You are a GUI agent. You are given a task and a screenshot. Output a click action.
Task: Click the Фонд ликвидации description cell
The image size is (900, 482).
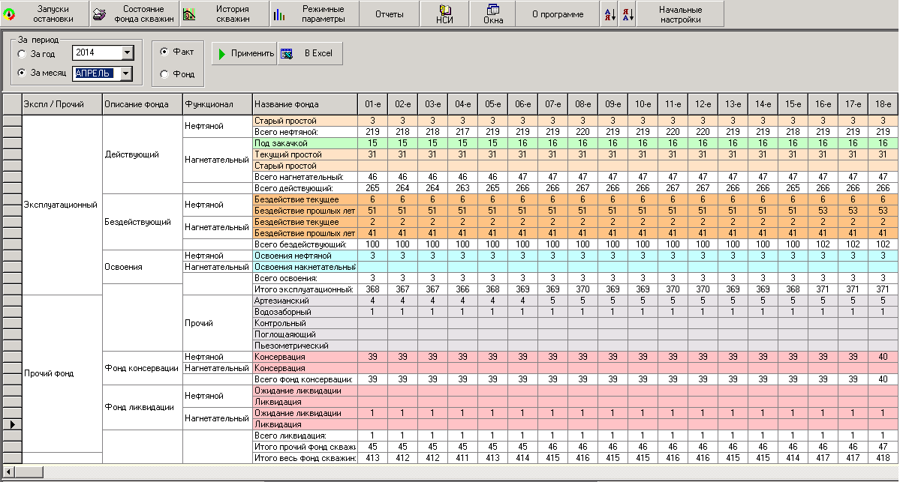pos(143,408)
